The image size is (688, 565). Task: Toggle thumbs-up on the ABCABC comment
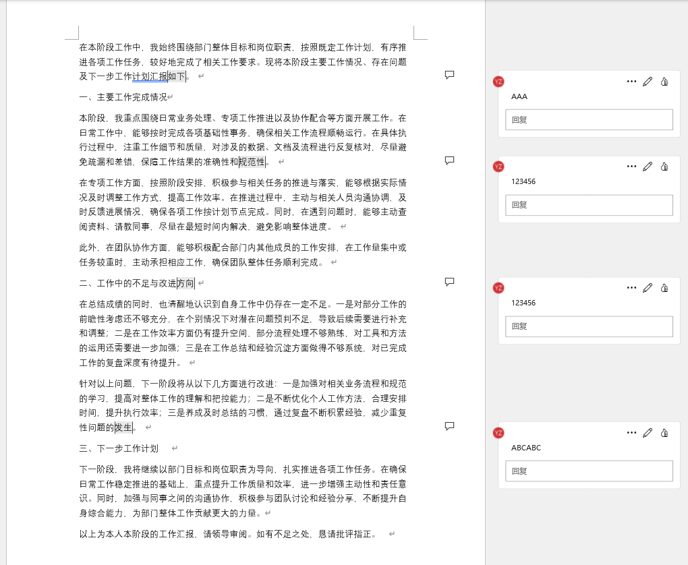tap(664, 432)
